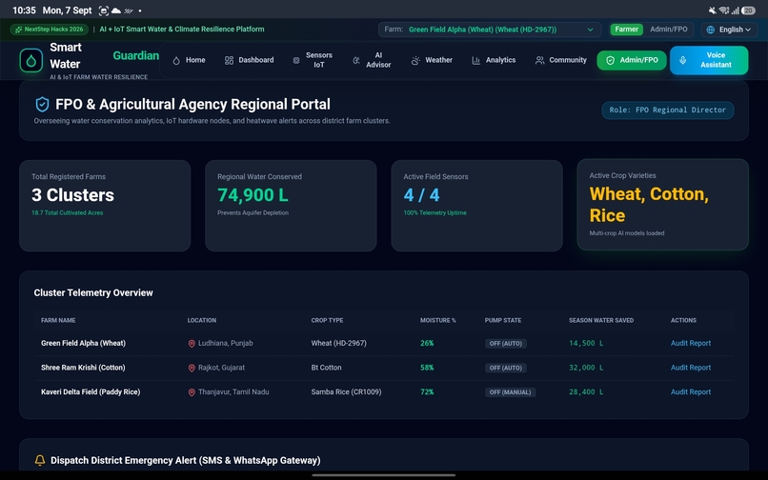Click the Samba Rice (CR1009) crop type
768x480 pixels.
346,392
